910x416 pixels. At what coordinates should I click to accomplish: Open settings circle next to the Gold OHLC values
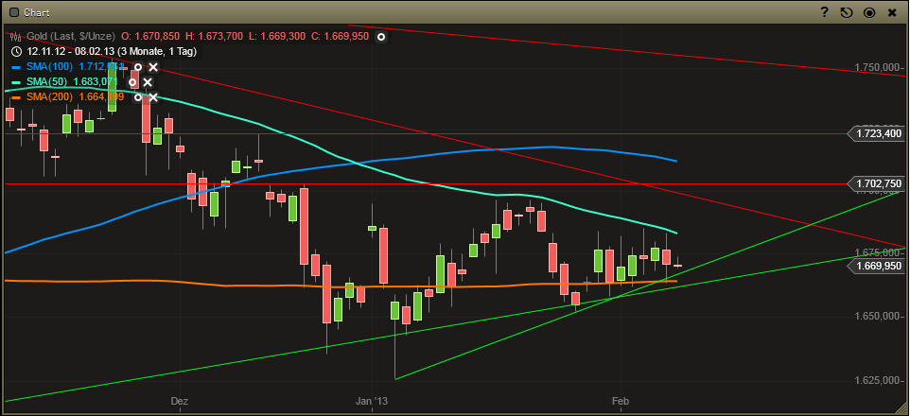[x=380, y=37]
